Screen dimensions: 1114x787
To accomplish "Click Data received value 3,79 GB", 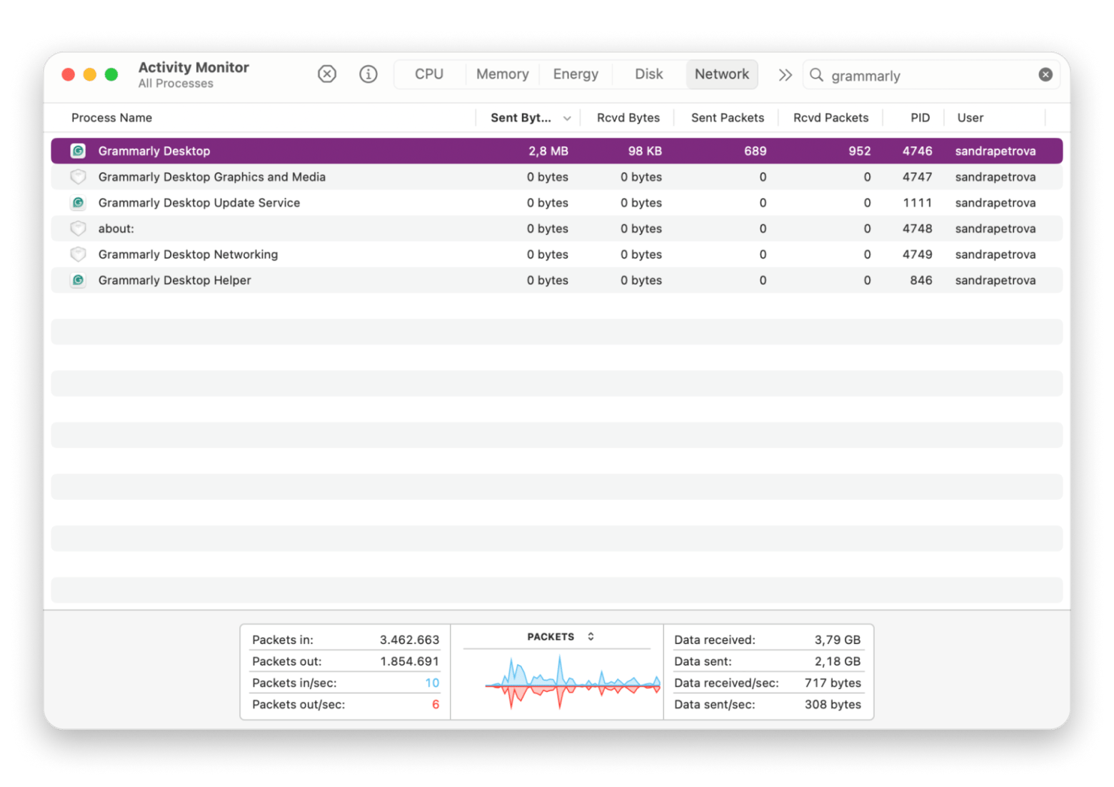I will pos(838,640).
